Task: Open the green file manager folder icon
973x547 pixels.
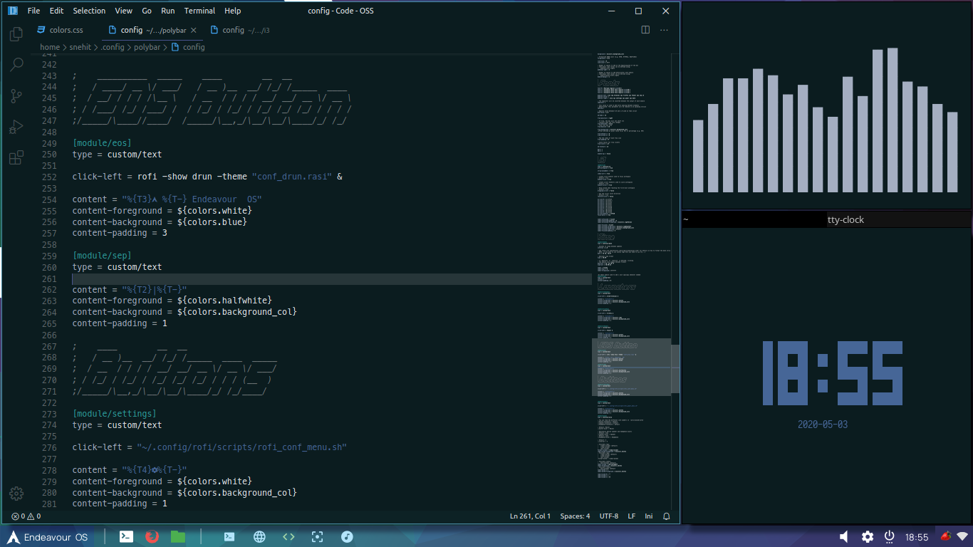Action: coord(178,537)
